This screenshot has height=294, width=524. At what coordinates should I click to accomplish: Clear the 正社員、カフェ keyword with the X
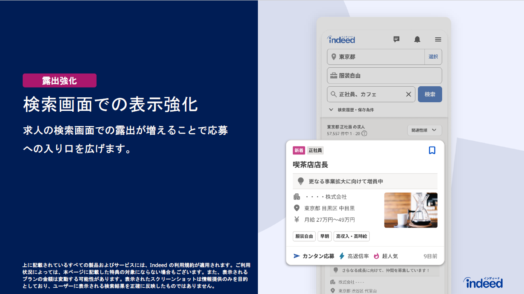pyautogui.click(x=408, y=94)
